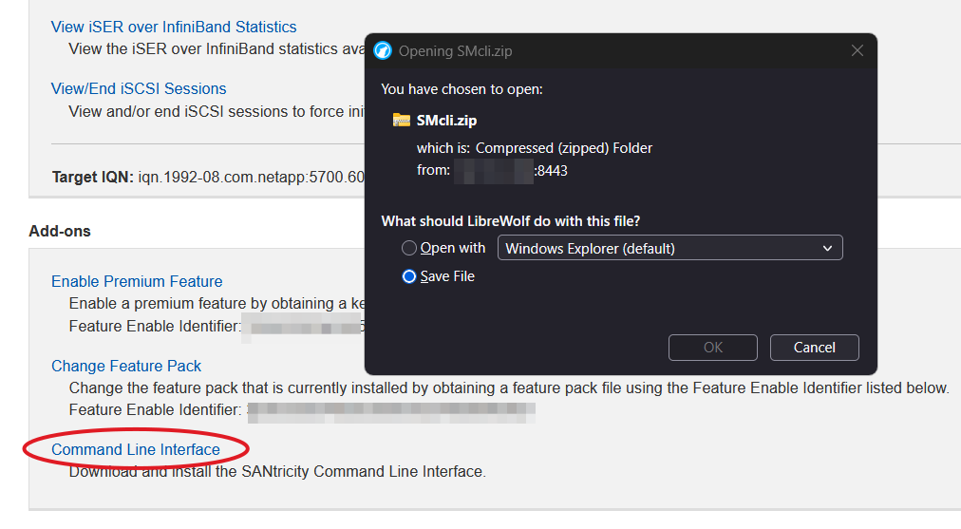Viewport: 961px width, 529px height.
Task: Open the Enable Premium Feature link
Action: pos(137,281)
